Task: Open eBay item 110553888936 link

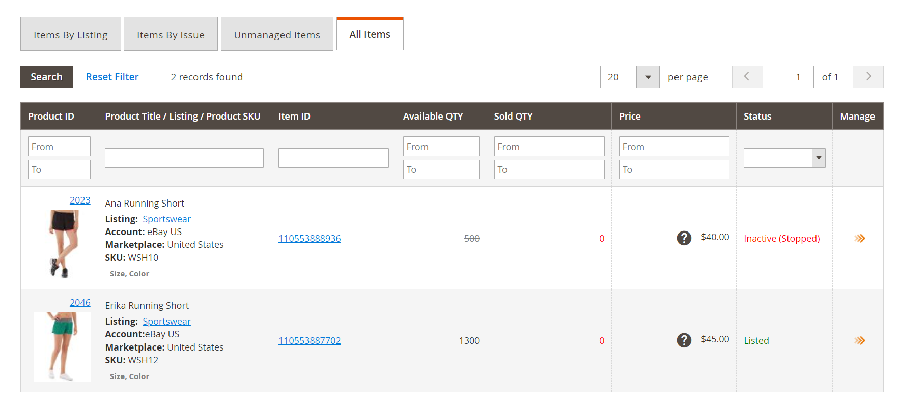Action: 310,239
